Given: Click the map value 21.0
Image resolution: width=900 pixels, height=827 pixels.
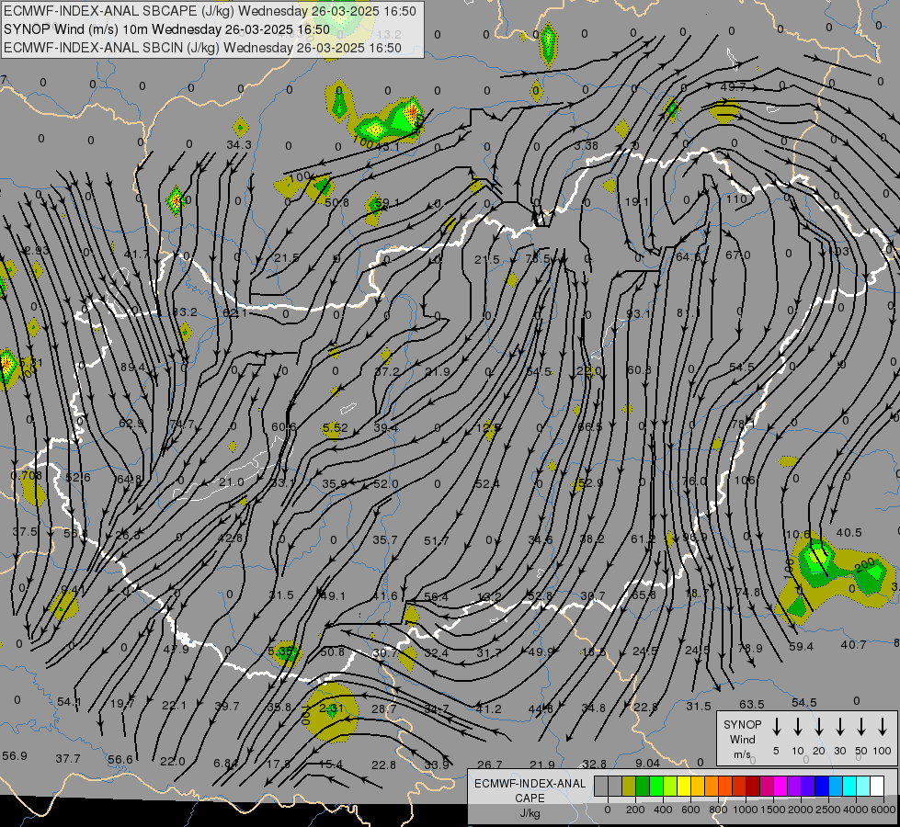Looking at the screenshot, I should (x=232, y=482).
